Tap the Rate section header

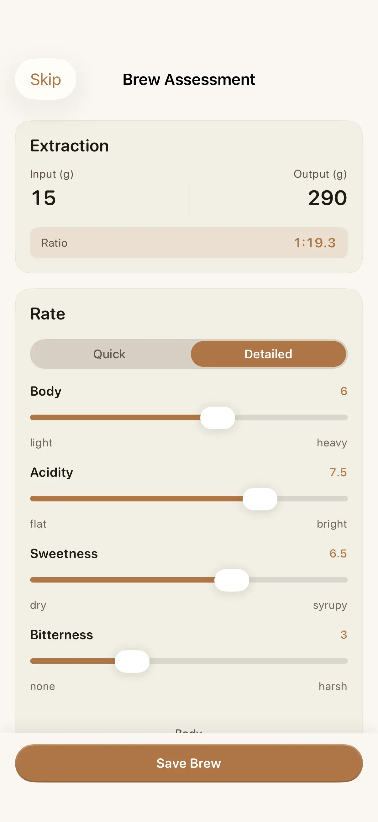click(x=47, y=314)
